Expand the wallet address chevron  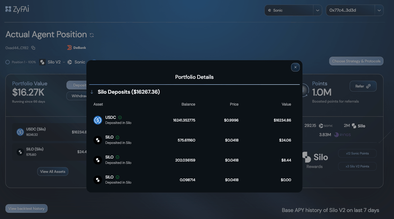coord(379,10)
